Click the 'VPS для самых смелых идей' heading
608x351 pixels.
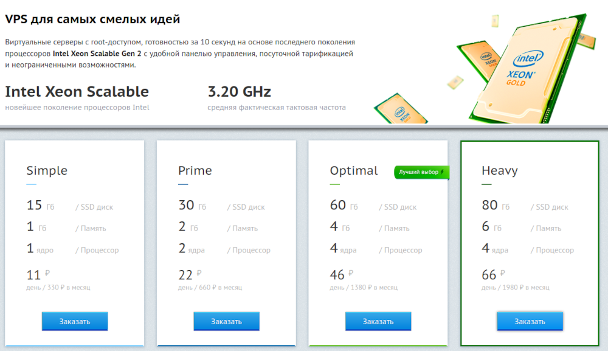tap(92, 19)
